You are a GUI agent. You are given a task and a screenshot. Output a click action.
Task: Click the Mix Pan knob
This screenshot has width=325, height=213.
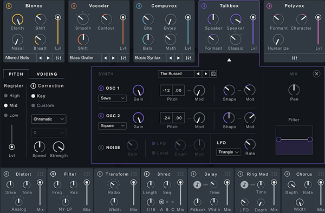pyautogui.click(x=294, y=90)
